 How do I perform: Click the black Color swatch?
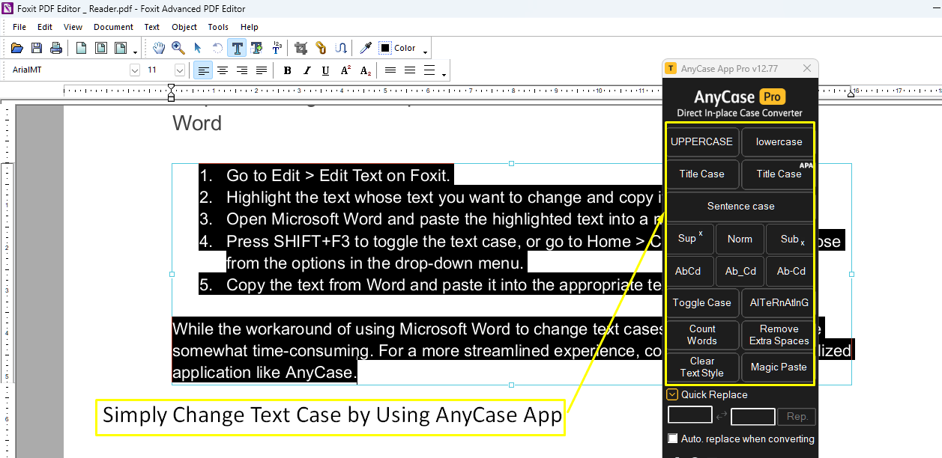[385, 48]
